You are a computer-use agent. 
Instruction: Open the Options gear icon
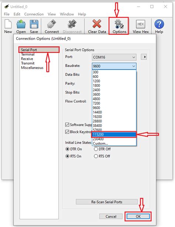pos(119,24)
